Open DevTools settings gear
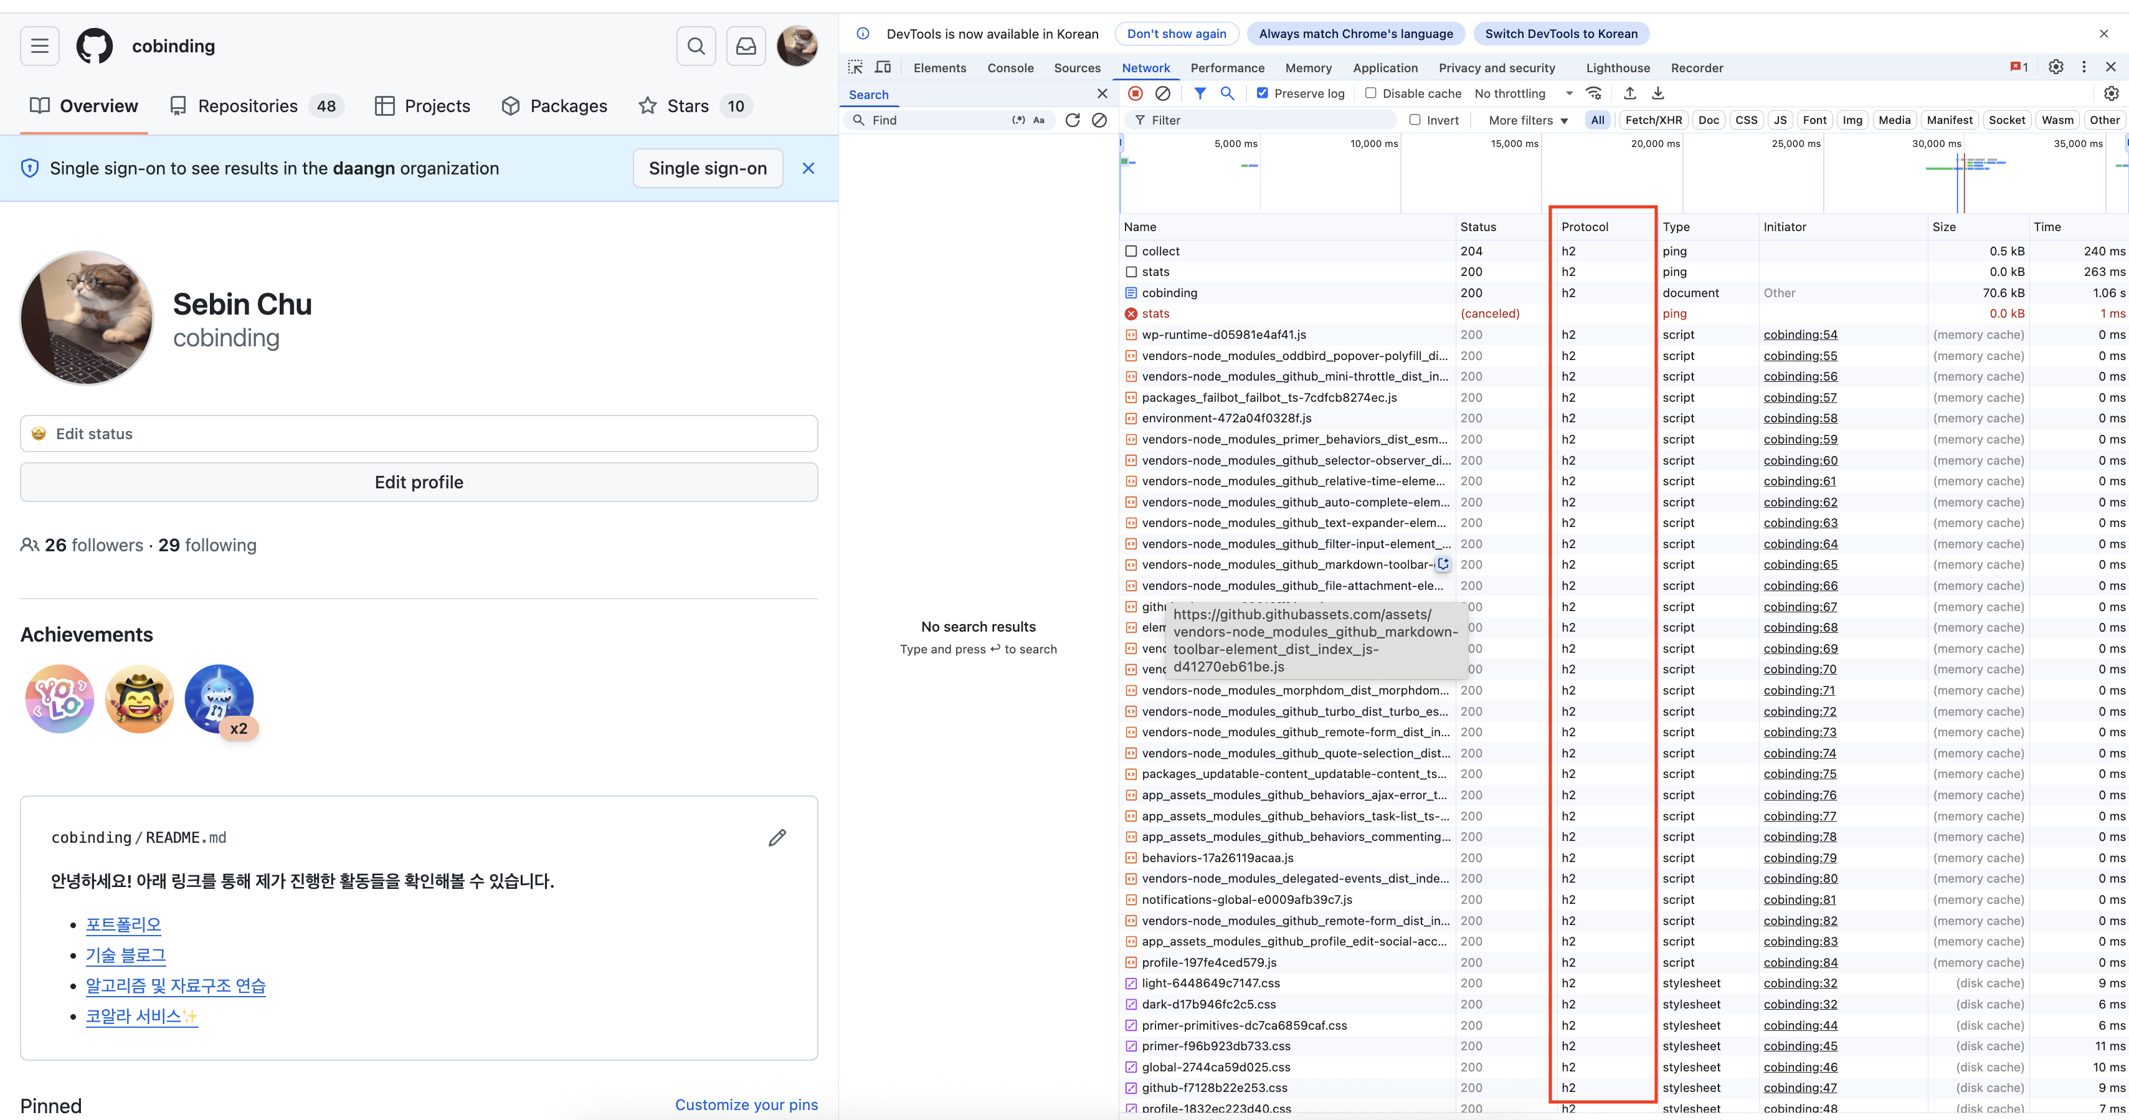The width and height of the screenshot is (2129, 1120). tap(2056, 67)
